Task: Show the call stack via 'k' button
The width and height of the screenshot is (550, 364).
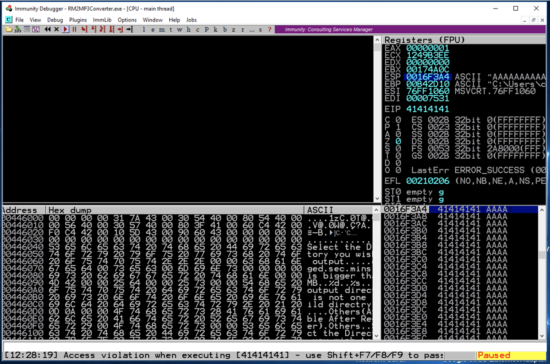Action: (x=216, y=29)
